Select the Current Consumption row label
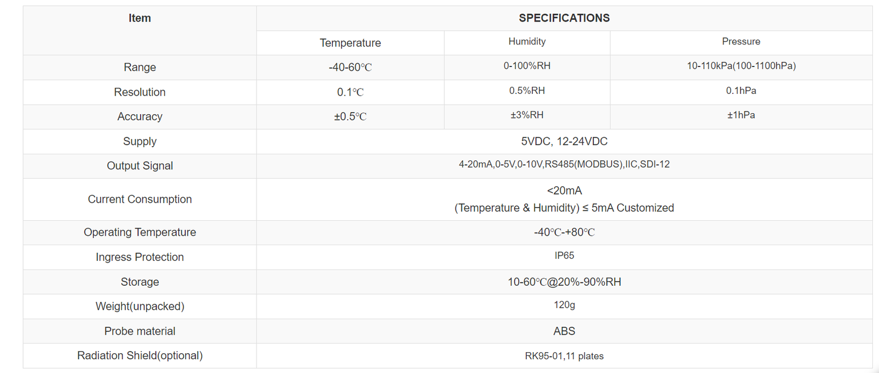This screenshot has width=879, height=373. click(140, 199)
